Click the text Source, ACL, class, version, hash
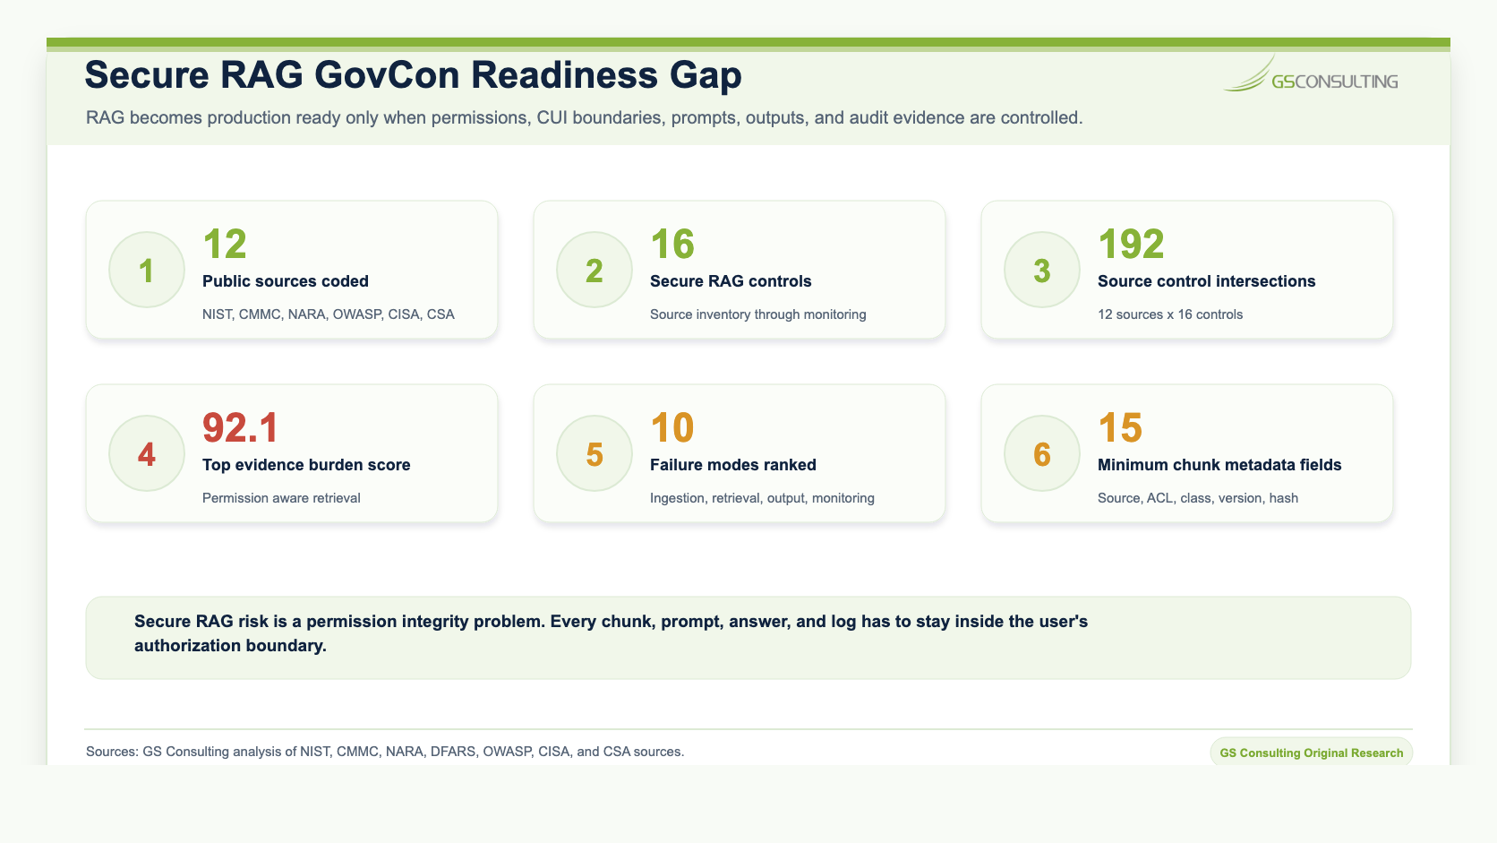The image size is (1497, 843). coord(1198,498)
